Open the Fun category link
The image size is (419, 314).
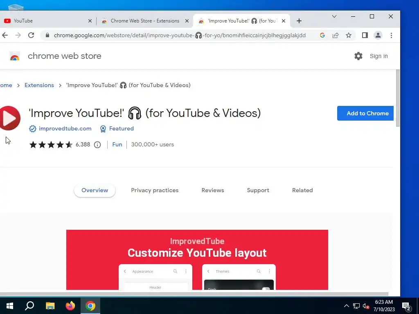tap(117, 144)
